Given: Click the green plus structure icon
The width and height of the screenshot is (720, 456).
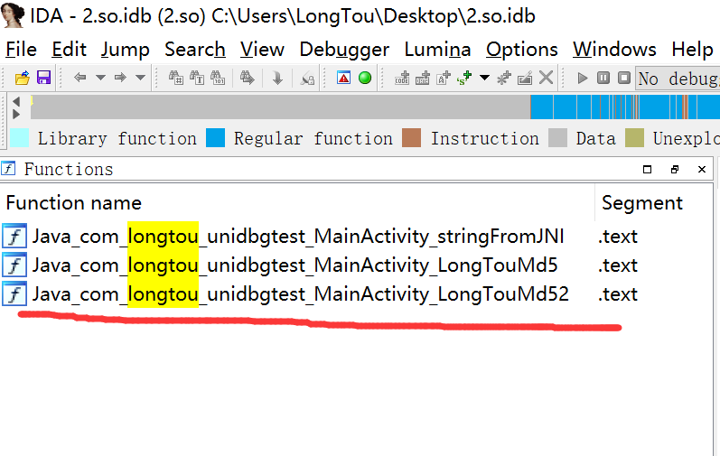Looking at the screenshot, I should click(x=464, y=78).
